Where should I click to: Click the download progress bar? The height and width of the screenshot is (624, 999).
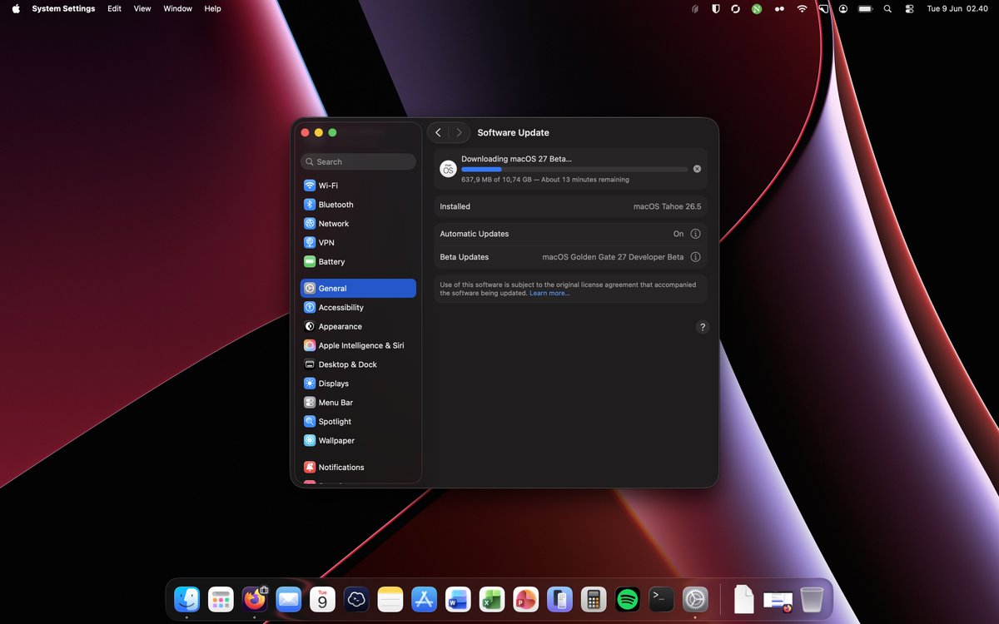[575, 170]
